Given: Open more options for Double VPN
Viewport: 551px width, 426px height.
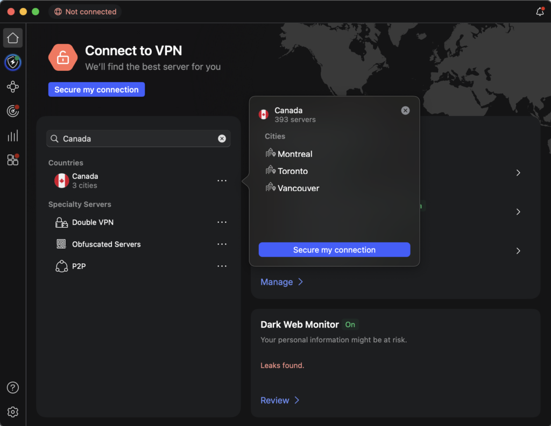Looking at the screenshot, I should 222,222.
